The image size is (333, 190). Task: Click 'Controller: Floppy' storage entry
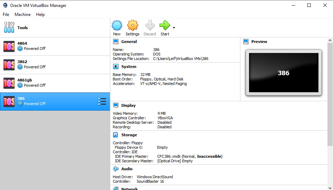(x=128, y=143)
